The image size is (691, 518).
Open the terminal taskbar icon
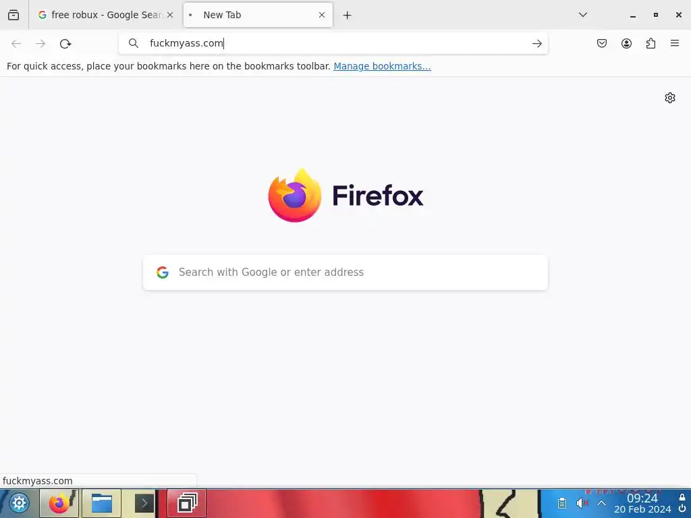click(x=144, y=503)
